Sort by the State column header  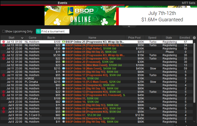pos(169,38)
